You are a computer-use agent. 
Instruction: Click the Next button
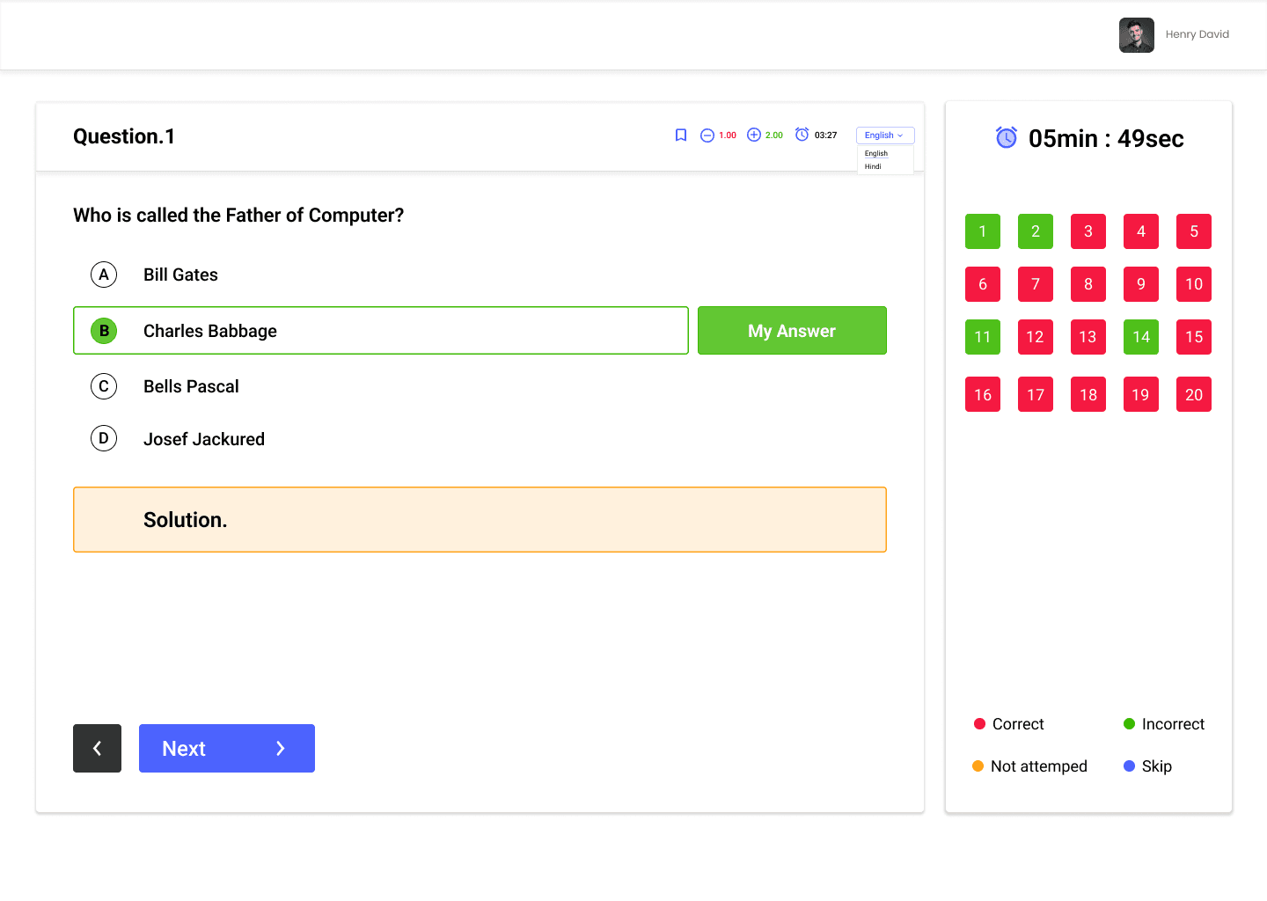click(226, 748)
